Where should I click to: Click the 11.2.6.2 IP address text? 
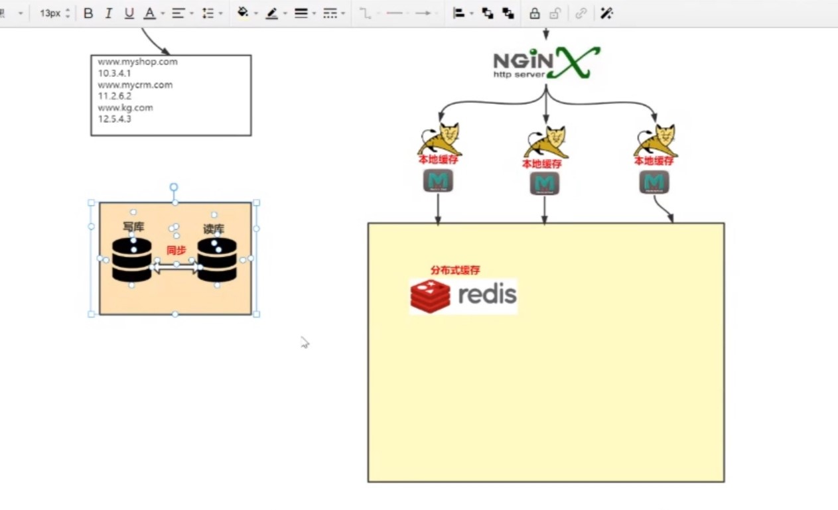coord(114,96)
